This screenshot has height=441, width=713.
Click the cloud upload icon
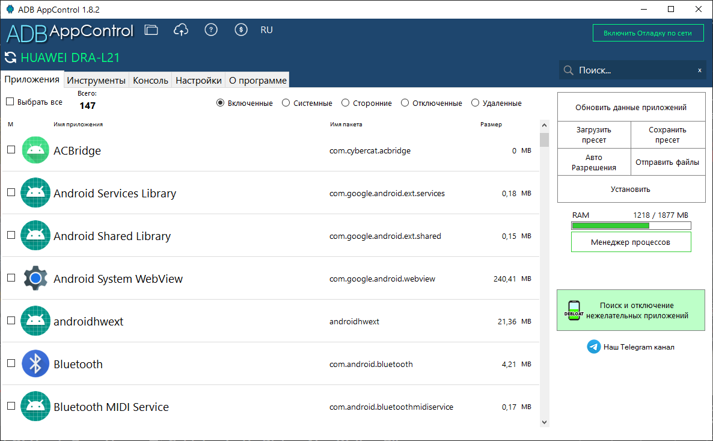tap(181, 30)
